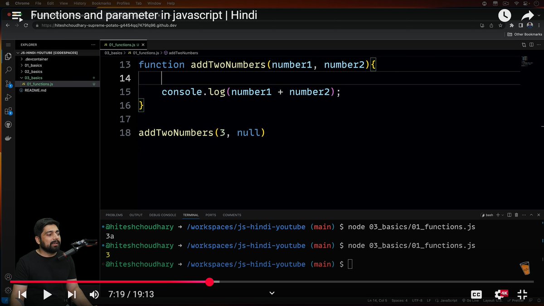Expand the 02_basics folder
The image size is (544, 306).
click(x=33, y=72)
